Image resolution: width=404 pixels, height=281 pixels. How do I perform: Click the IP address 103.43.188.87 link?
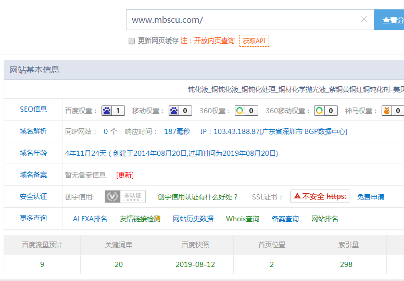pos(236,131)
